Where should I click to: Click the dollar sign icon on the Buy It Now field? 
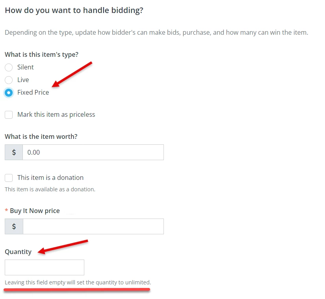tap(13, 226)
